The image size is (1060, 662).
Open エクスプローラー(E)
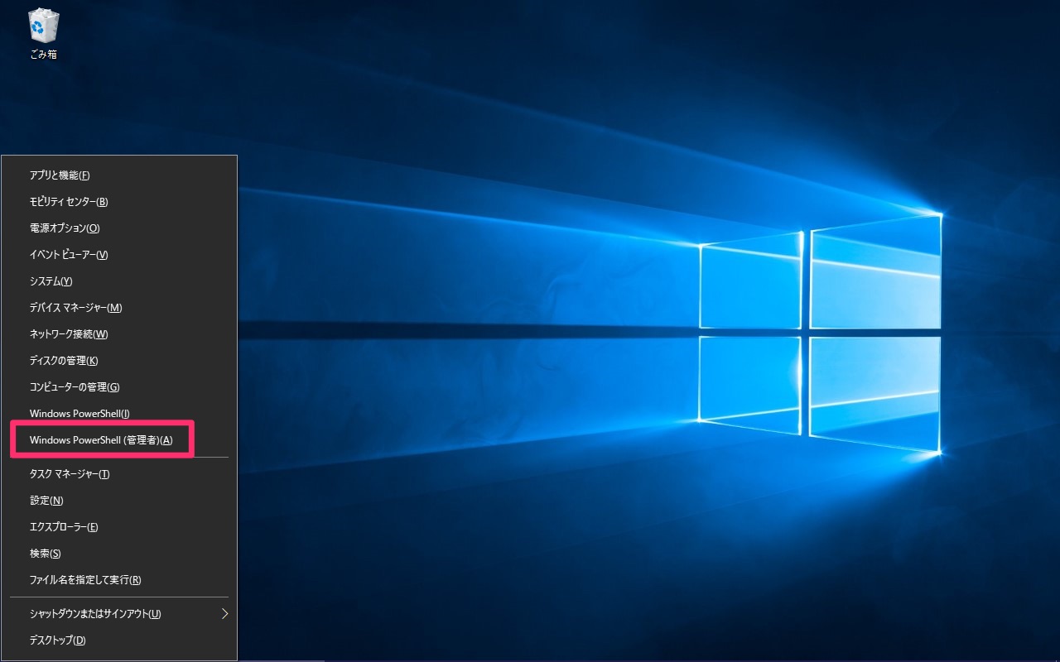click(119, 527)
